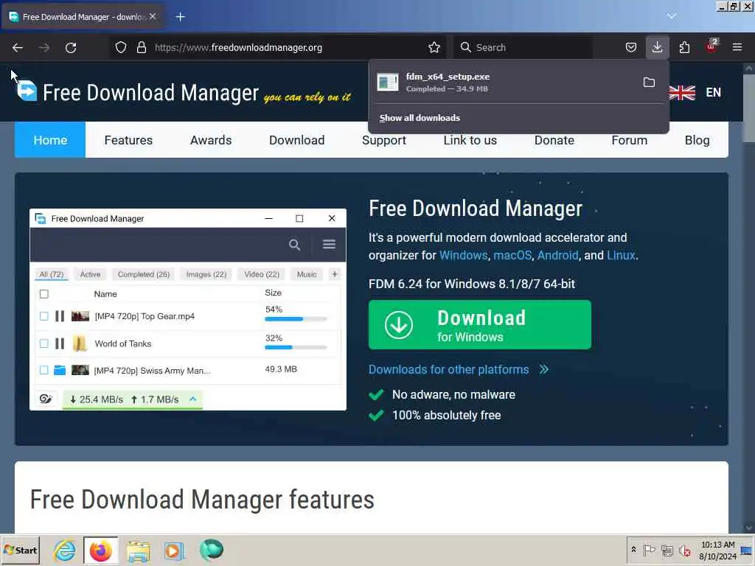Select the Music filter tab

tap(307, 274)
